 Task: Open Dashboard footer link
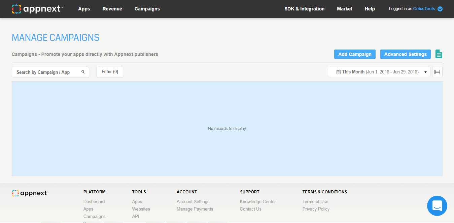tap(94, 201)
